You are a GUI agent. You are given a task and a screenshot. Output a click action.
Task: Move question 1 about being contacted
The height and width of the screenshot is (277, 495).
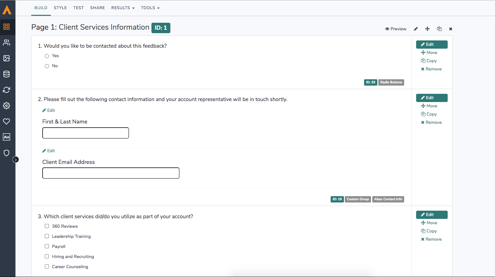429,53
